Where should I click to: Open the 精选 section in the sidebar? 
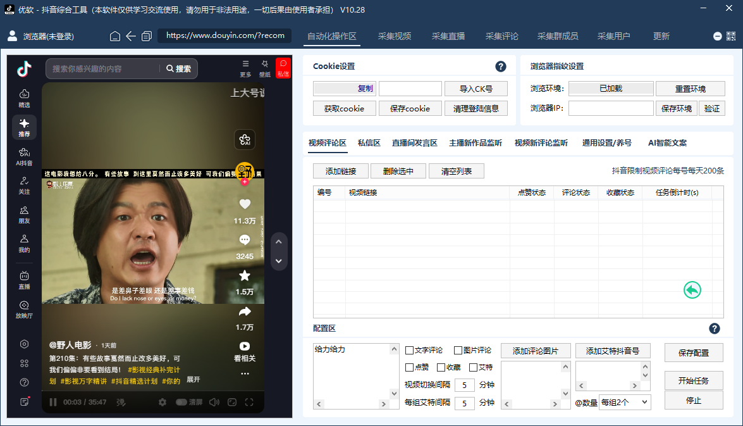[x=24, y=98]
